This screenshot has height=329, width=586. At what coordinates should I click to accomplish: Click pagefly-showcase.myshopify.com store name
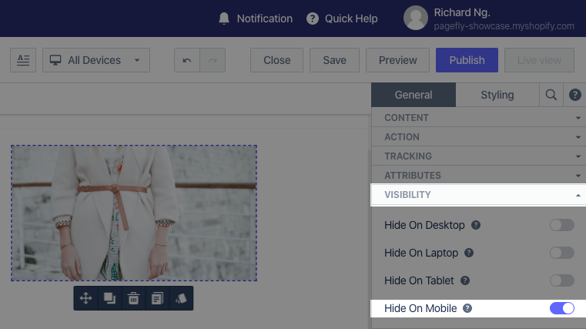504,26
